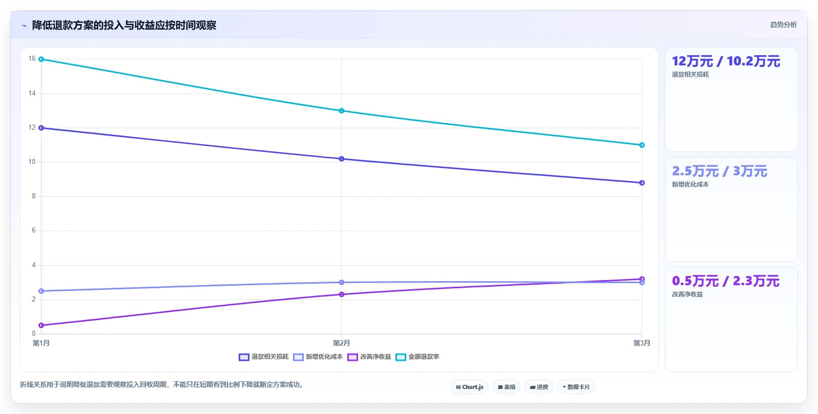Screen dimensions: 818x414
Task: Click 新增优化成本 data point at 第2月
Action: pos(342,283)
